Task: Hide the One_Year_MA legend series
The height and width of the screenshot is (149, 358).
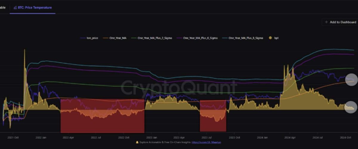Action: [117, 38]
